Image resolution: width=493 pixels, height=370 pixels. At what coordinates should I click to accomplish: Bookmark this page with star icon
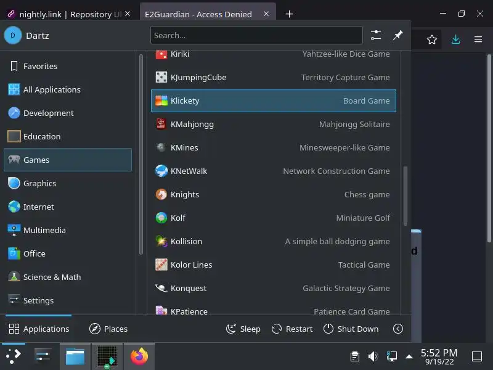pos(432,39)
